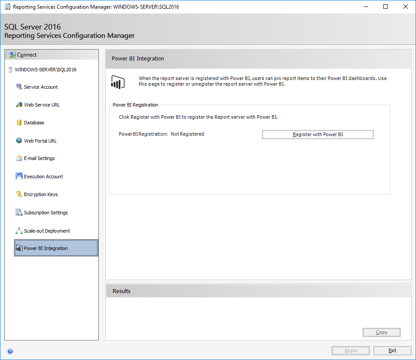Click the Scale-out Deployment network icon
The width and height of the screenshot is (416, 360).
[x=19, y=230]
